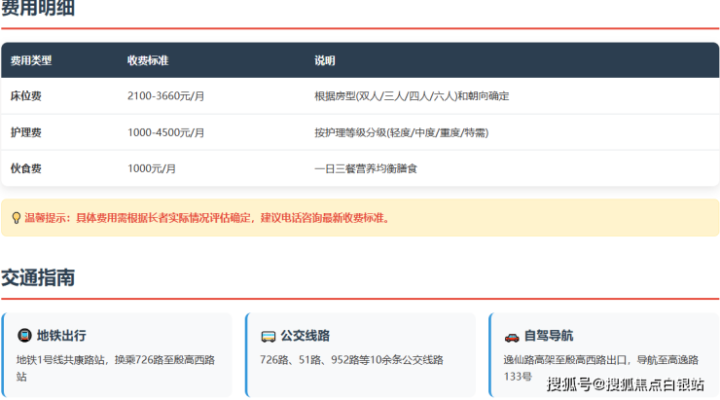Click the 伙食费 row label

[25, 168]
